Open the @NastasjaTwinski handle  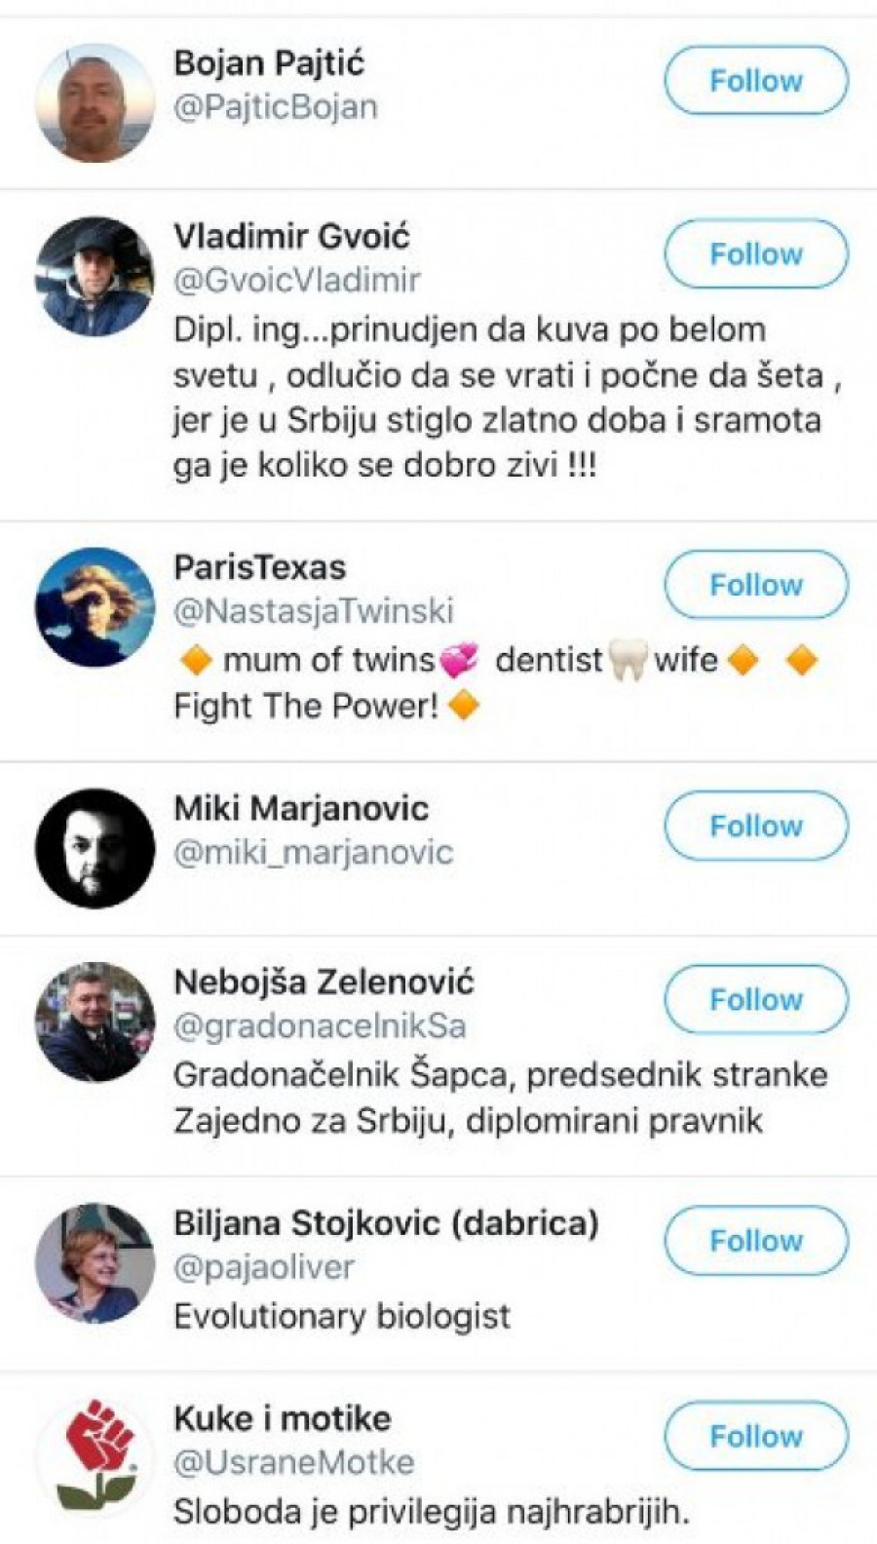pos(313,611)
